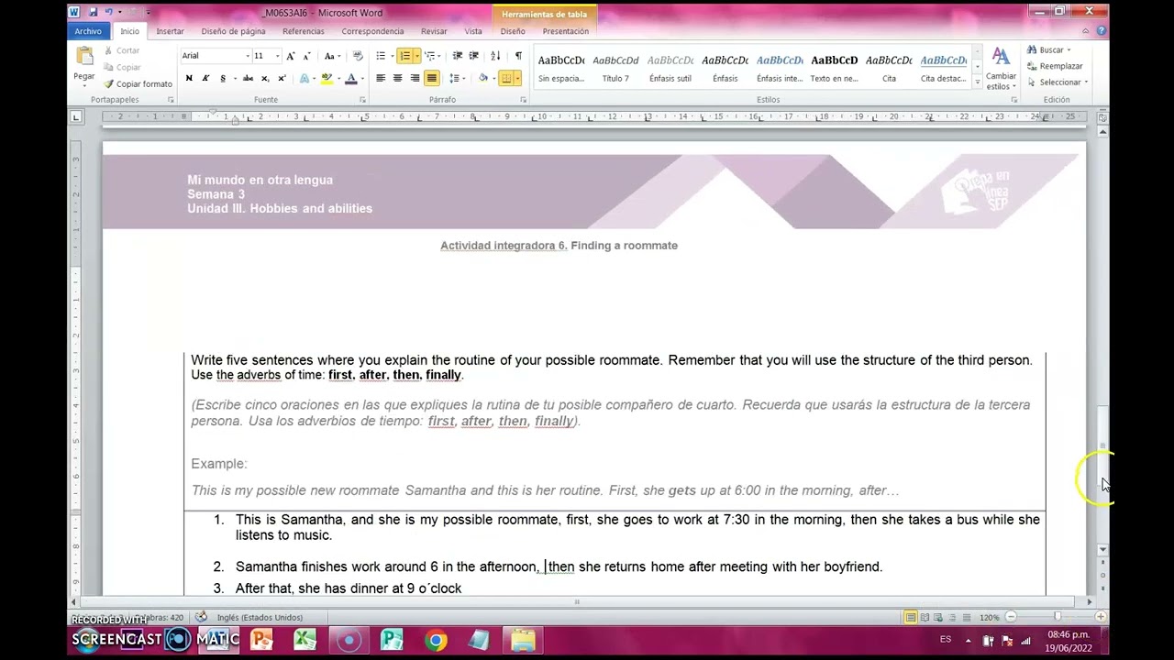Open Párrafo dialog launcher
The width and height of the screenshot is (1174, 660).
(523, 100)
